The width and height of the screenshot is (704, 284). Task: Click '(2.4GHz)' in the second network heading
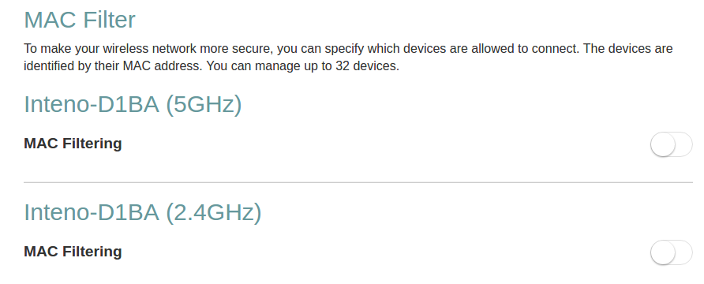tap(214, 211)
